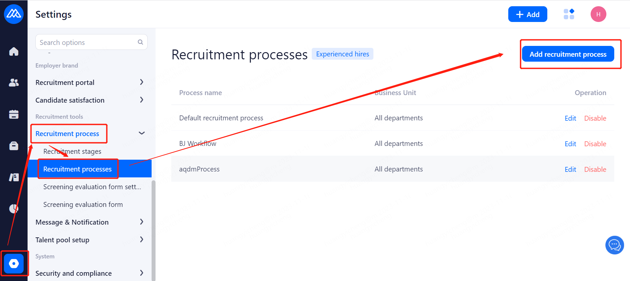Expand Message & Notification settings
Viewport: 630px width, 281px height.
[141, 222]
